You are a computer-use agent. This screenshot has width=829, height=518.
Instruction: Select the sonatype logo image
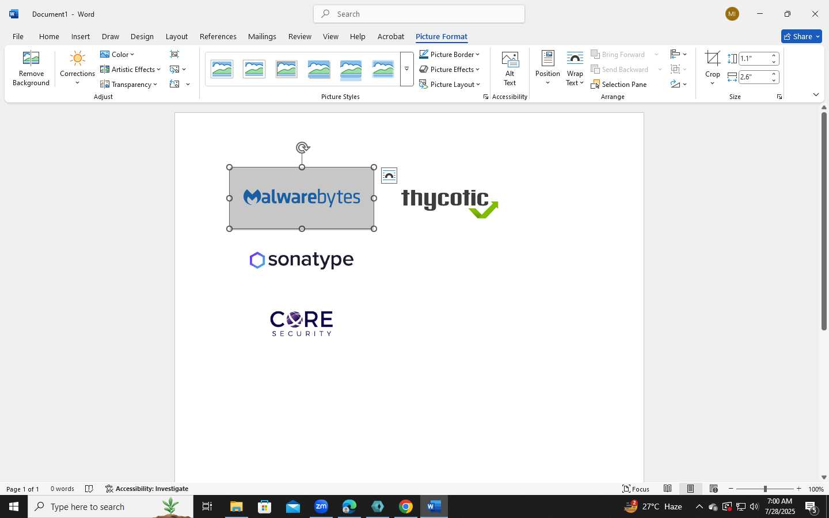(x=302, y=260)
